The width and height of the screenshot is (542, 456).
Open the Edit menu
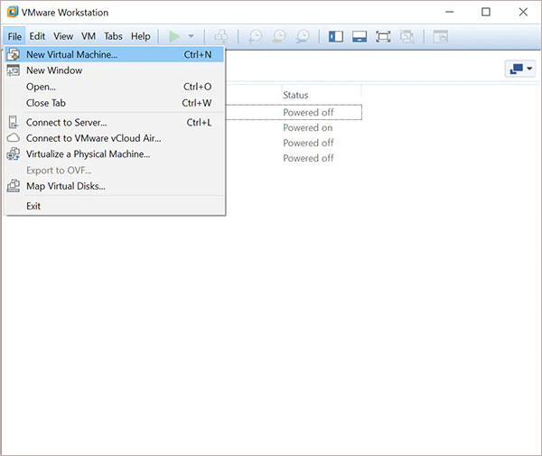(x=37, y=36)
